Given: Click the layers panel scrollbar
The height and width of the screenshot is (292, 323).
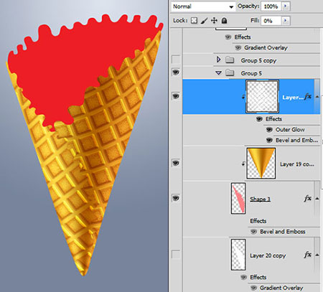Looking at the screenshot, I should pyautogui.click(x=322, y=141).
